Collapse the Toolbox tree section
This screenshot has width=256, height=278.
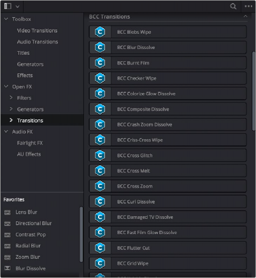point(6,19)
